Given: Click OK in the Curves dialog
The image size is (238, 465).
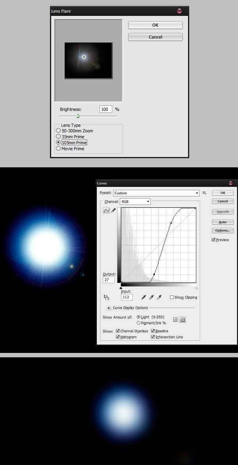Looking at the screenshot, I should click(223, 193).
